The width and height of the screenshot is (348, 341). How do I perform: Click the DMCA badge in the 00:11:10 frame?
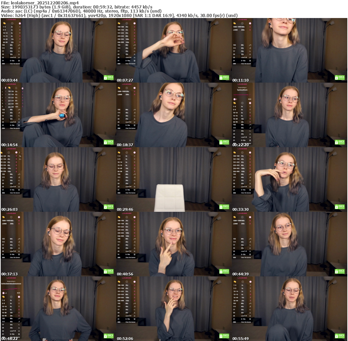tap(340, 78)
